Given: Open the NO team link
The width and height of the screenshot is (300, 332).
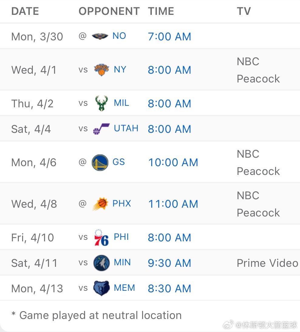Looking at the screenshot, I should (x=119, y=36).
